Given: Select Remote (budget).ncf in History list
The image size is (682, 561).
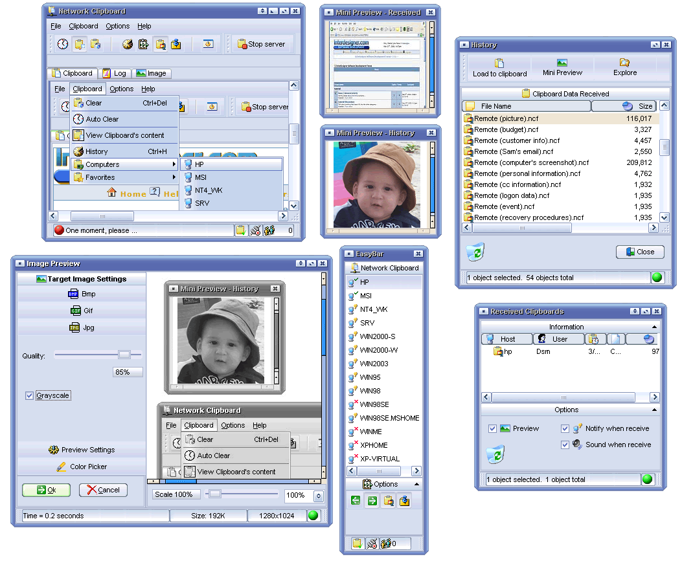Looking at the screenshot, I should [x=506, y=129].
